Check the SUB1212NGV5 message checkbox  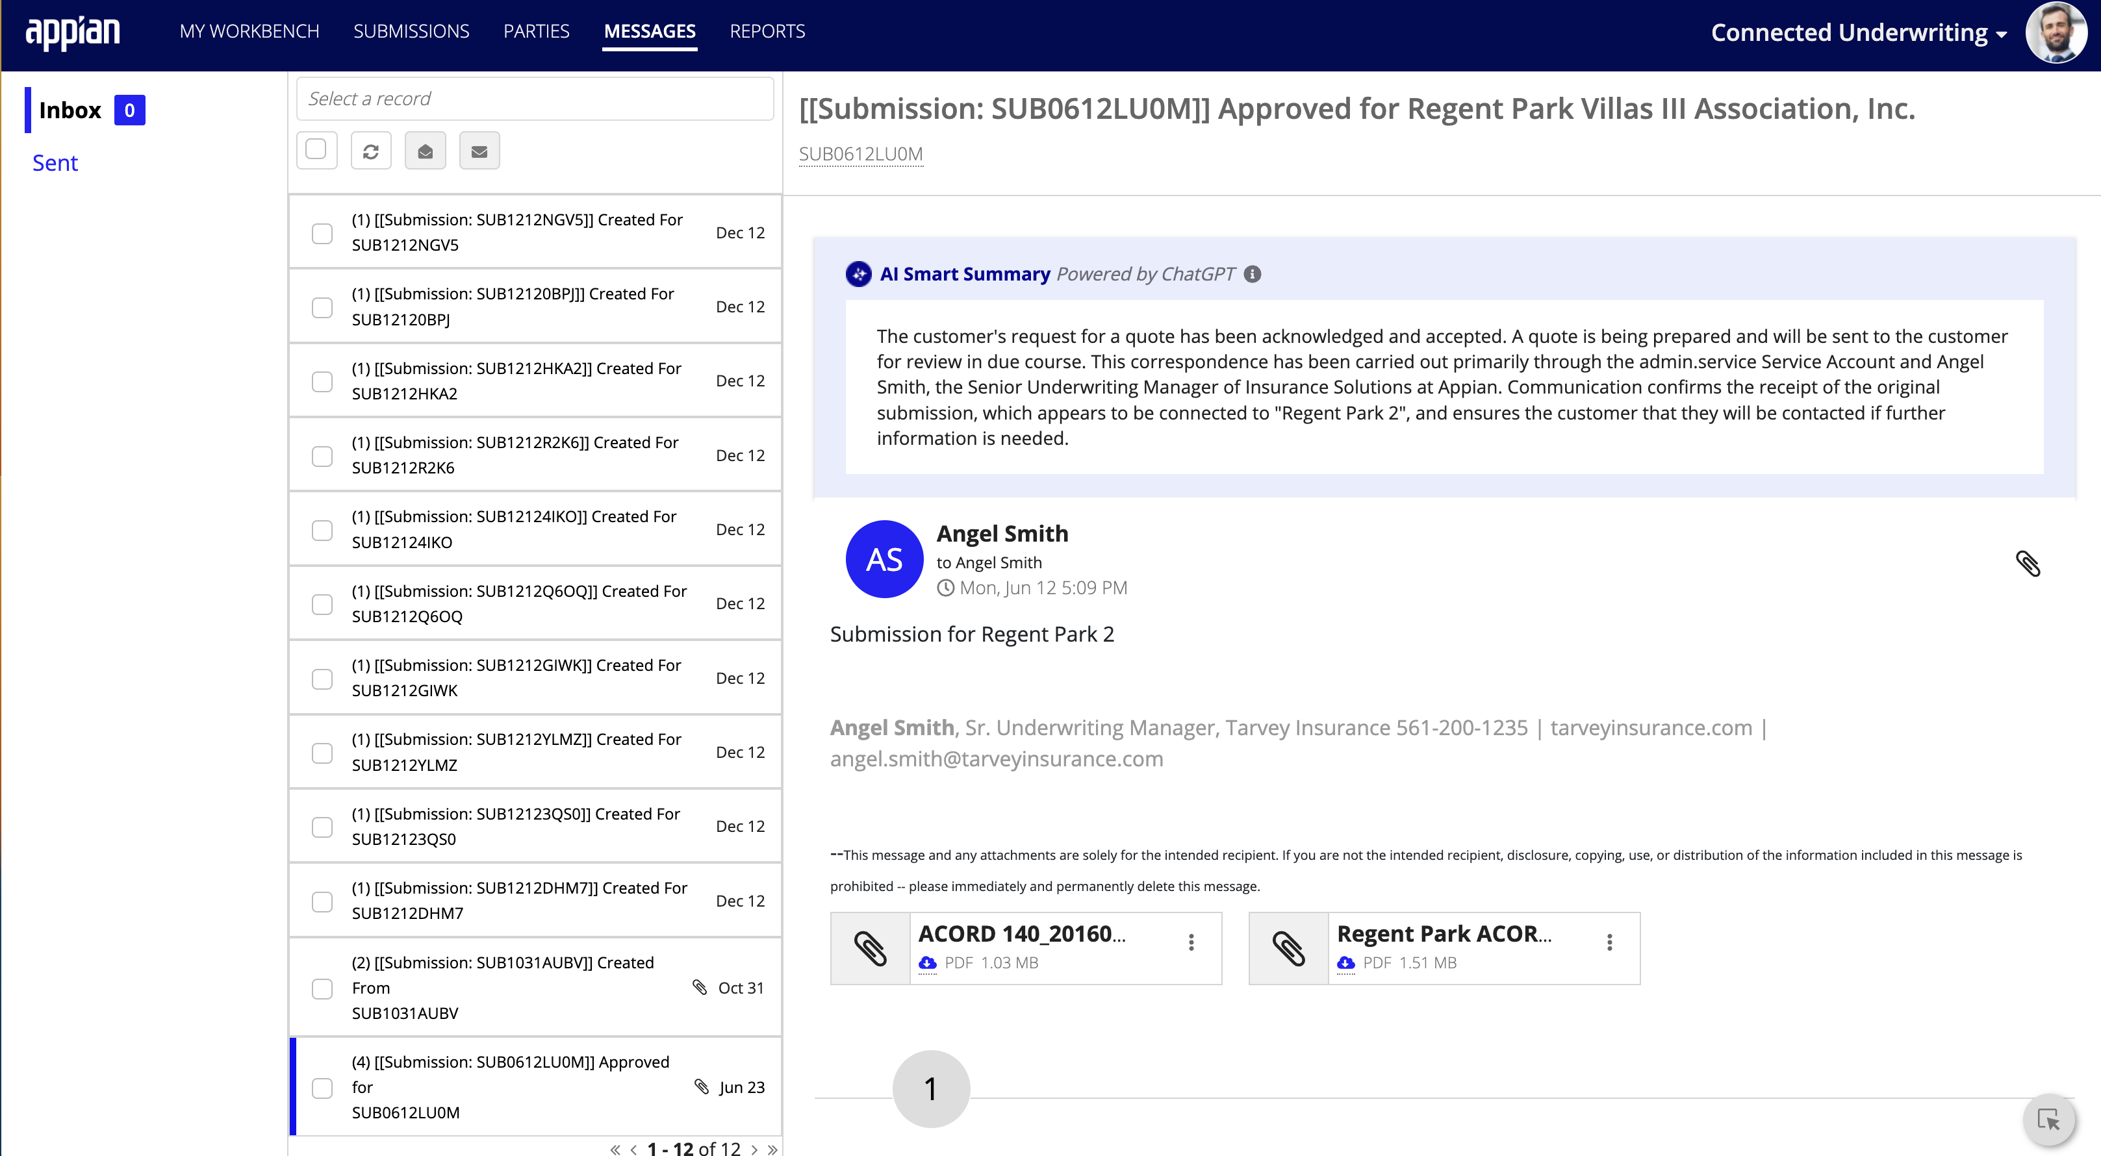point(322,233)
